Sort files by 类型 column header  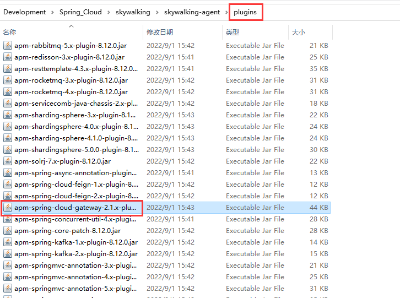pos(233,32)
